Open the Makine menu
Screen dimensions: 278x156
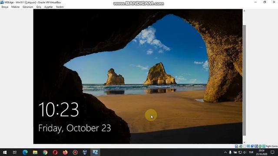click(16, 7)
